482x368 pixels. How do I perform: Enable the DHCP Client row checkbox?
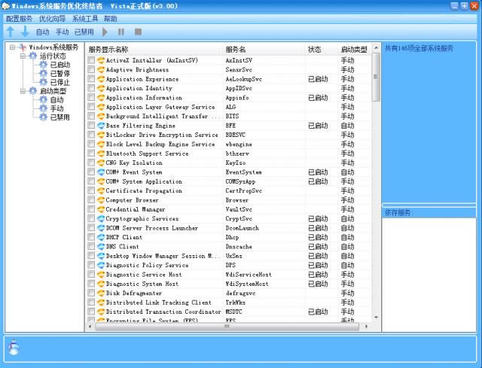pyautogui.click(x=91, y=237)
